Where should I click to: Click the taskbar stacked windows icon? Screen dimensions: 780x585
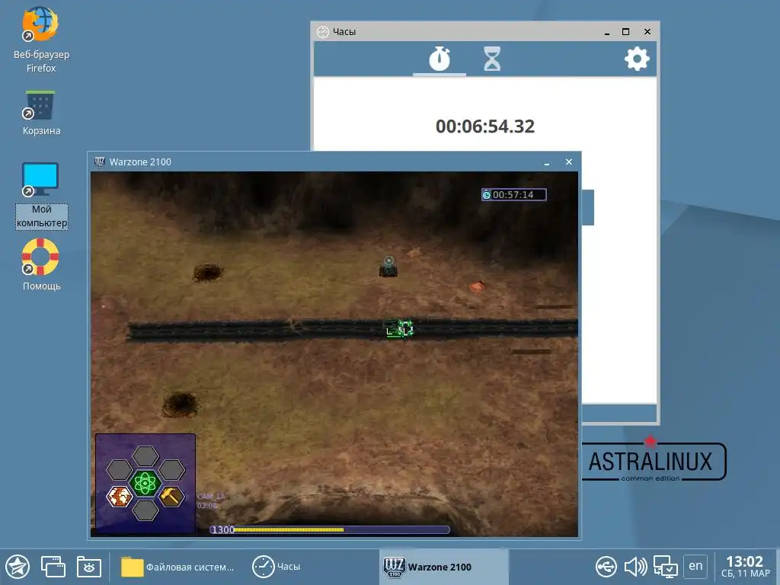tap(53, 567)
